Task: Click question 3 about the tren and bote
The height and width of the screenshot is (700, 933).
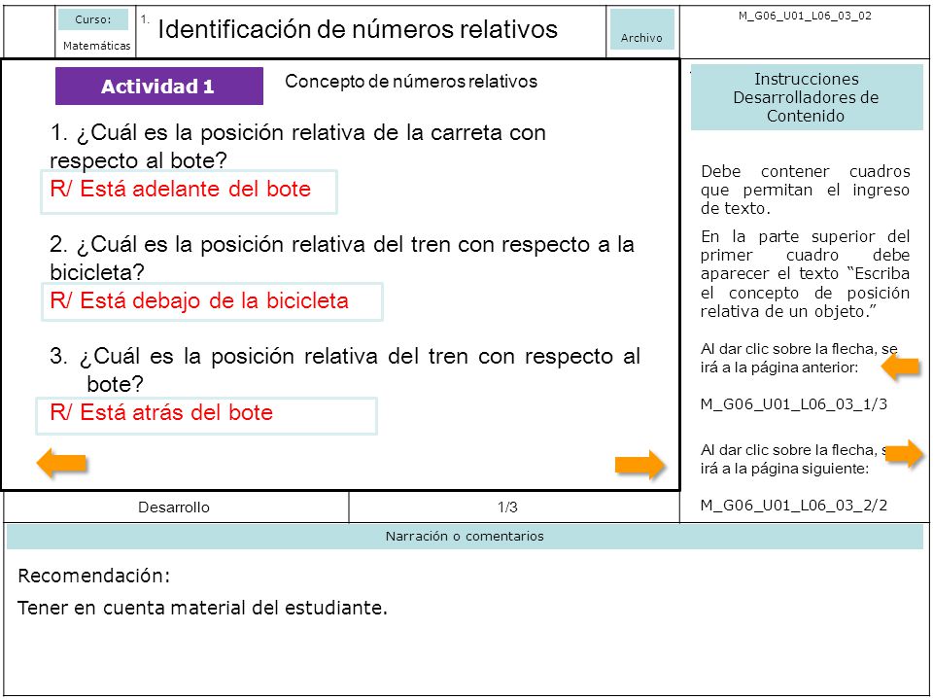Action: [345, 369]
